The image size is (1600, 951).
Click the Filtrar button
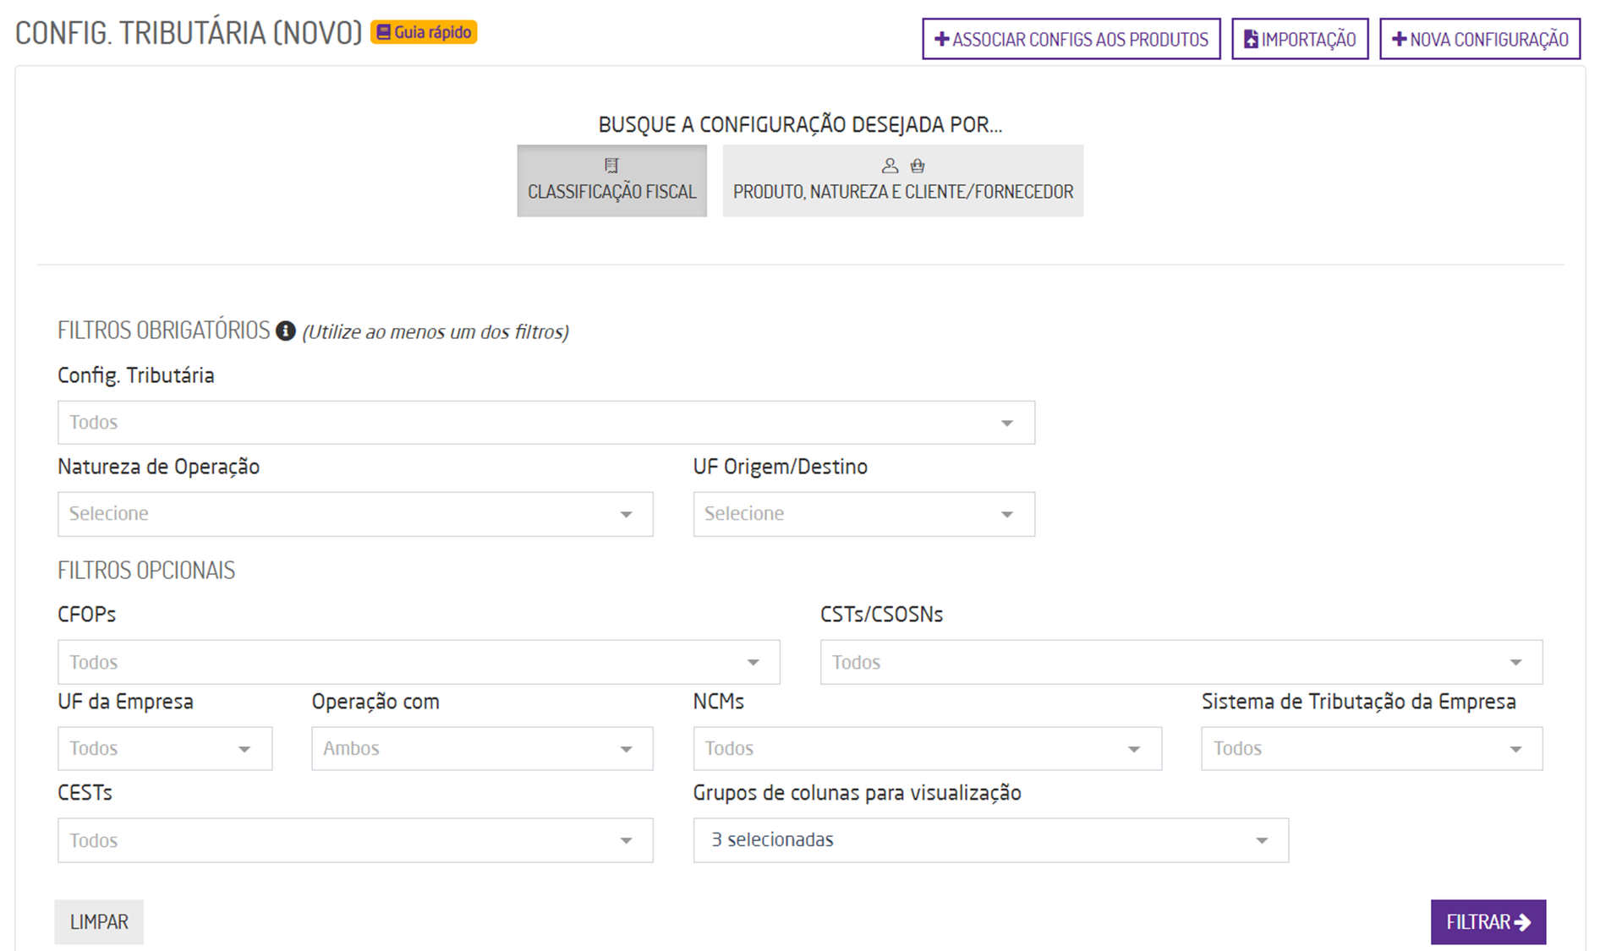(1488, 921)
